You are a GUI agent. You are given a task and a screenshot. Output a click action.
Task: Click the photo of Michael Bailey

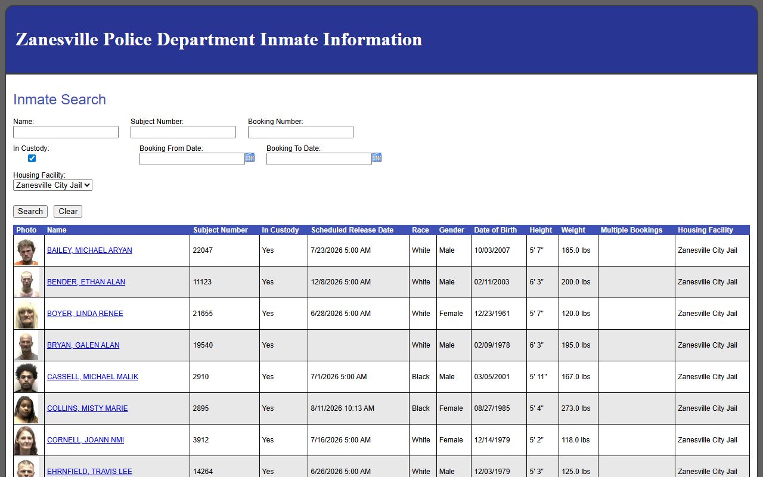(x=26, y=251)
